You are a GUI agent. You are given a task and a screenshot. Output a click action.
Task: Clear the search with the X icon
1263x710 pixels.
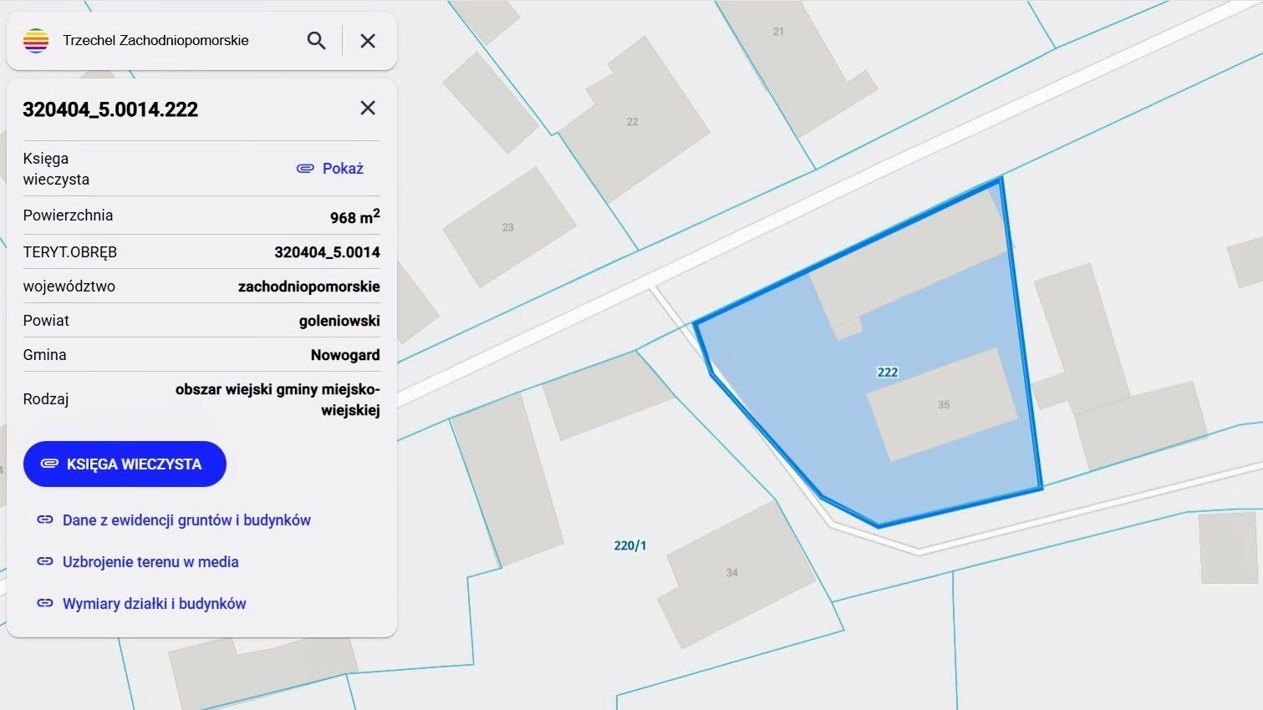(x=368, y=40)
